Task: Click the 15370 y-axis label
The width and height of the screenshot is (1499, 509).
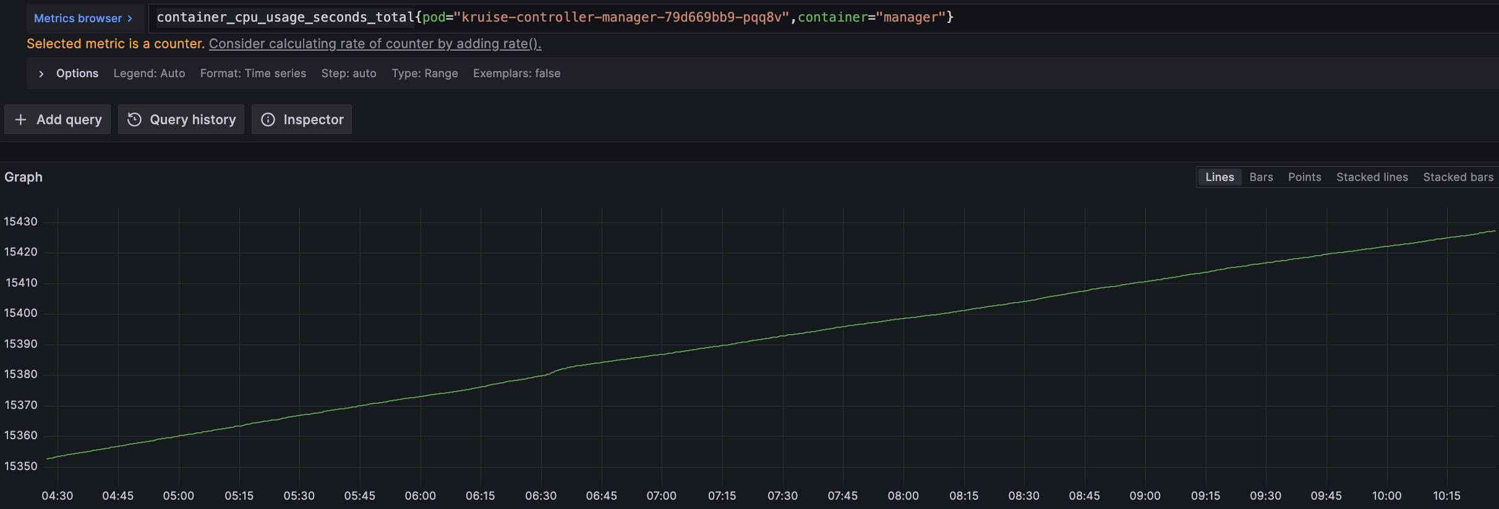Action: 21,405
